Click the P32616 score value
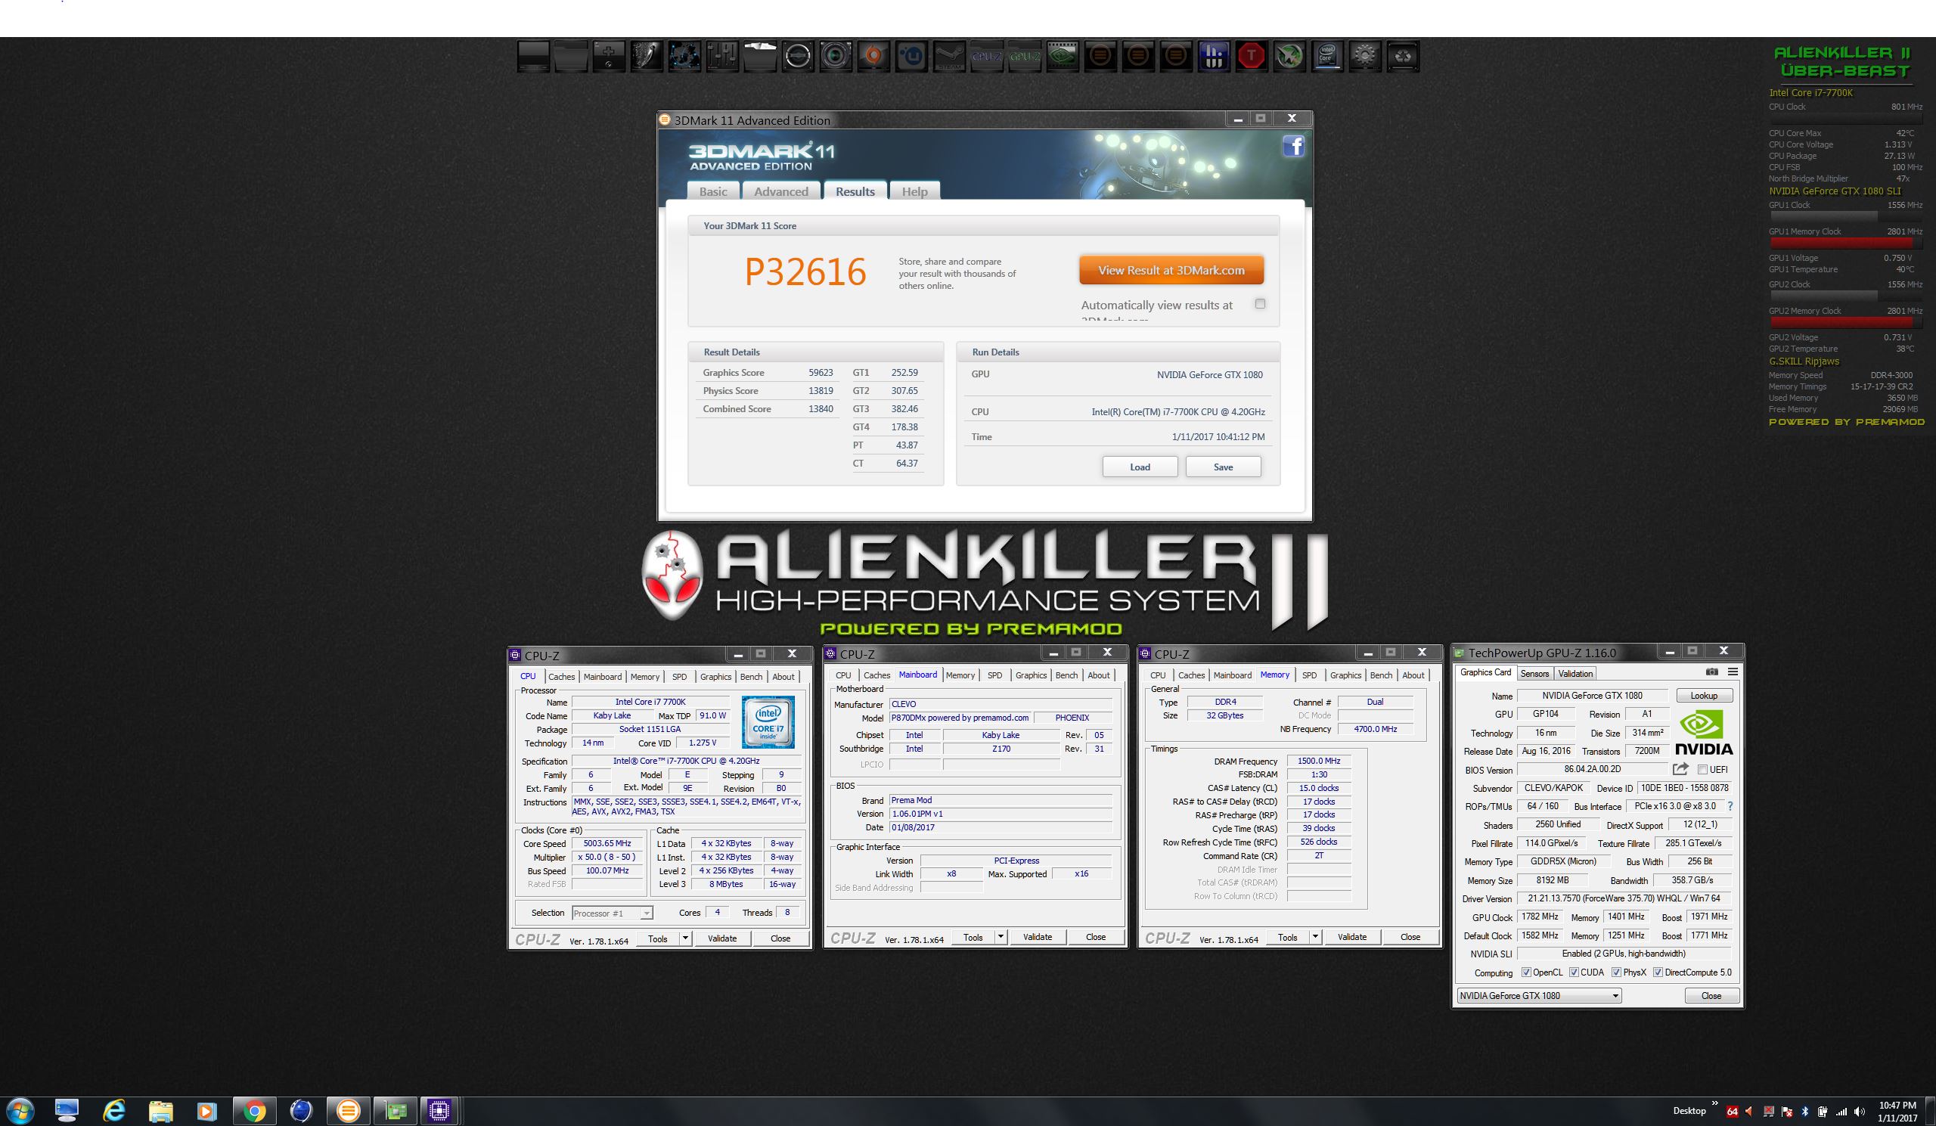The width and height of the screenshot is (1936, 1126). pyautogui.click(x=805, y=272)
